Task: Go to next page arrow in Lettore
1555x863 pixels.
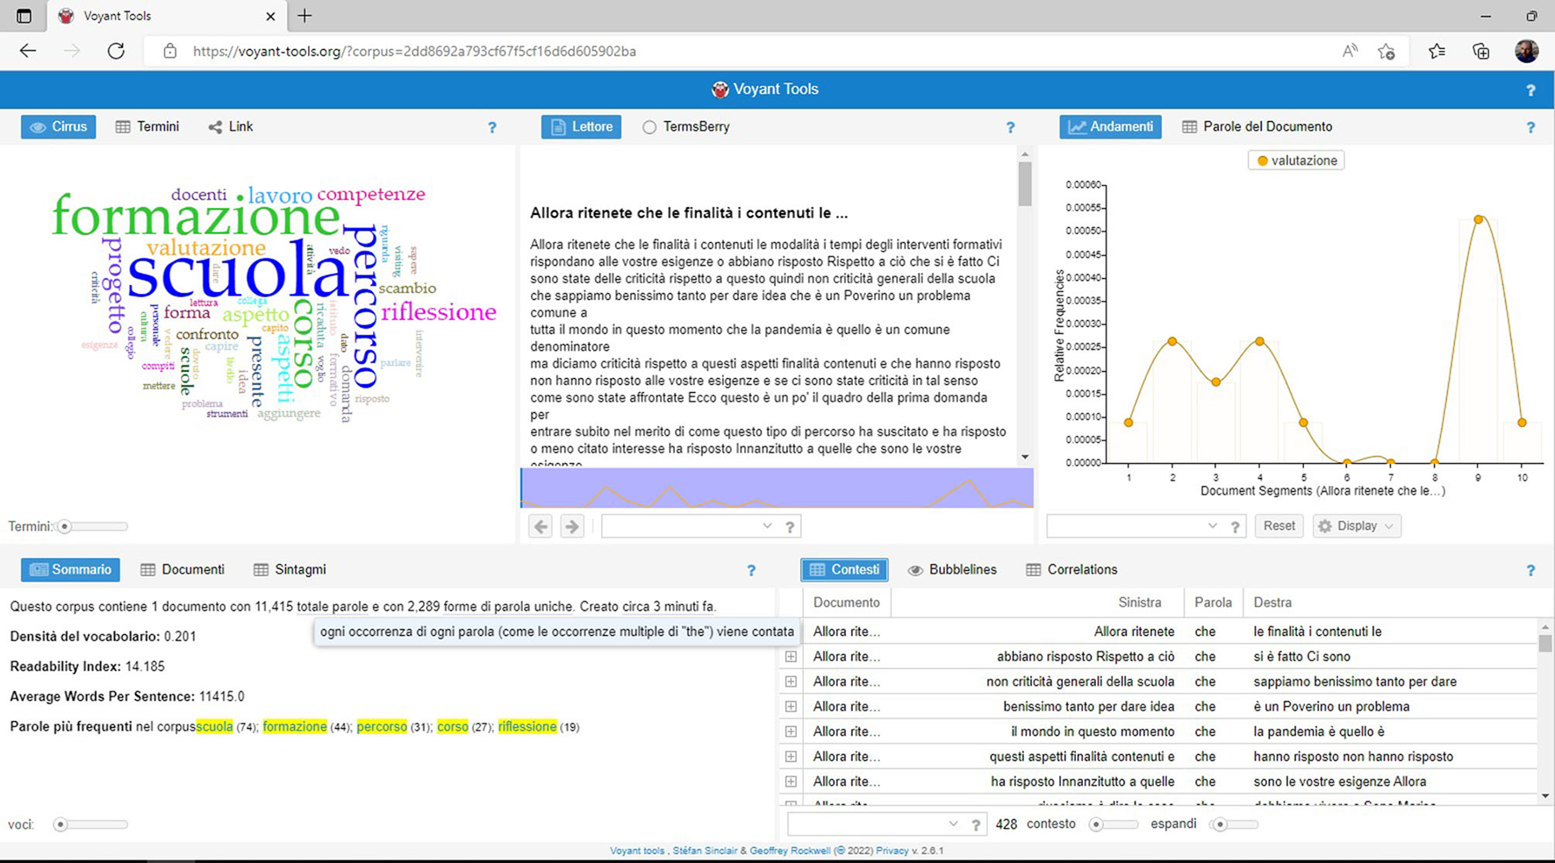Action: tap(572, 526)
